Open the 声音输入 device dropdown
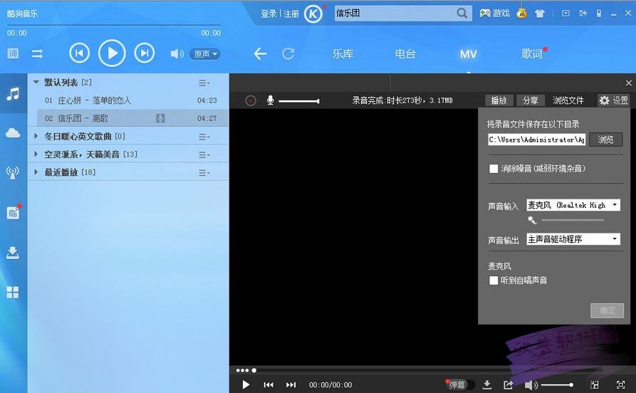The width and height of the screenshot is (636, 393). point(573,205)
